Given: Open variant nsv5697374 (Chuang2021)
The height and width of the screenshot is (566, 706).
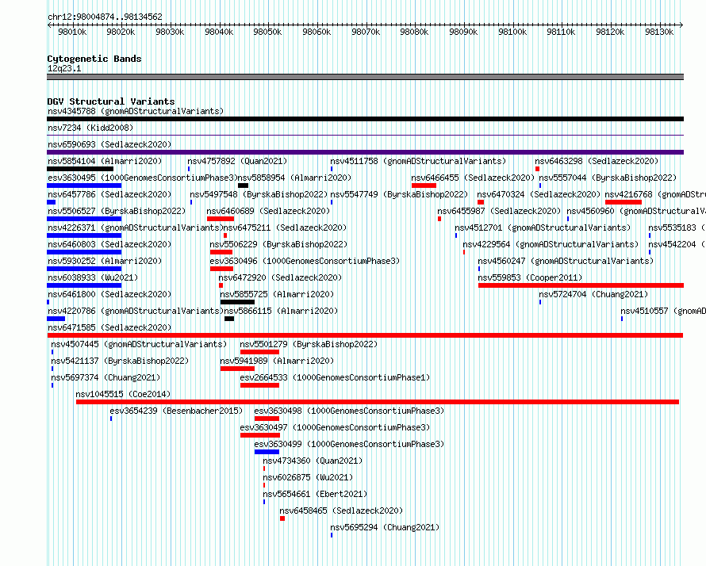Looking at the screenshot, I should coord(106,377).
